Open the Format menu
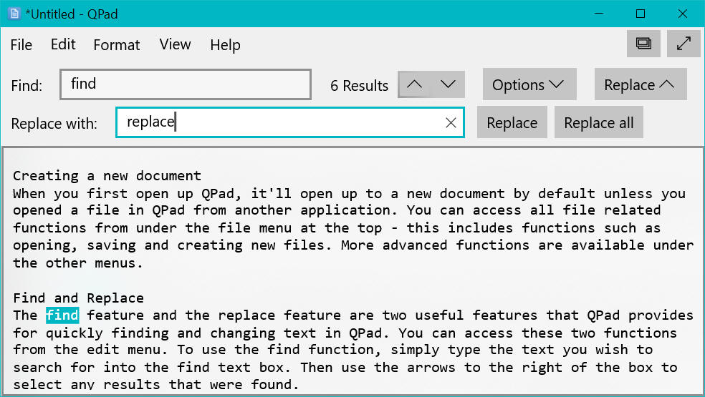Viewport: 705px width, 397px height. [x=117, y=45]
